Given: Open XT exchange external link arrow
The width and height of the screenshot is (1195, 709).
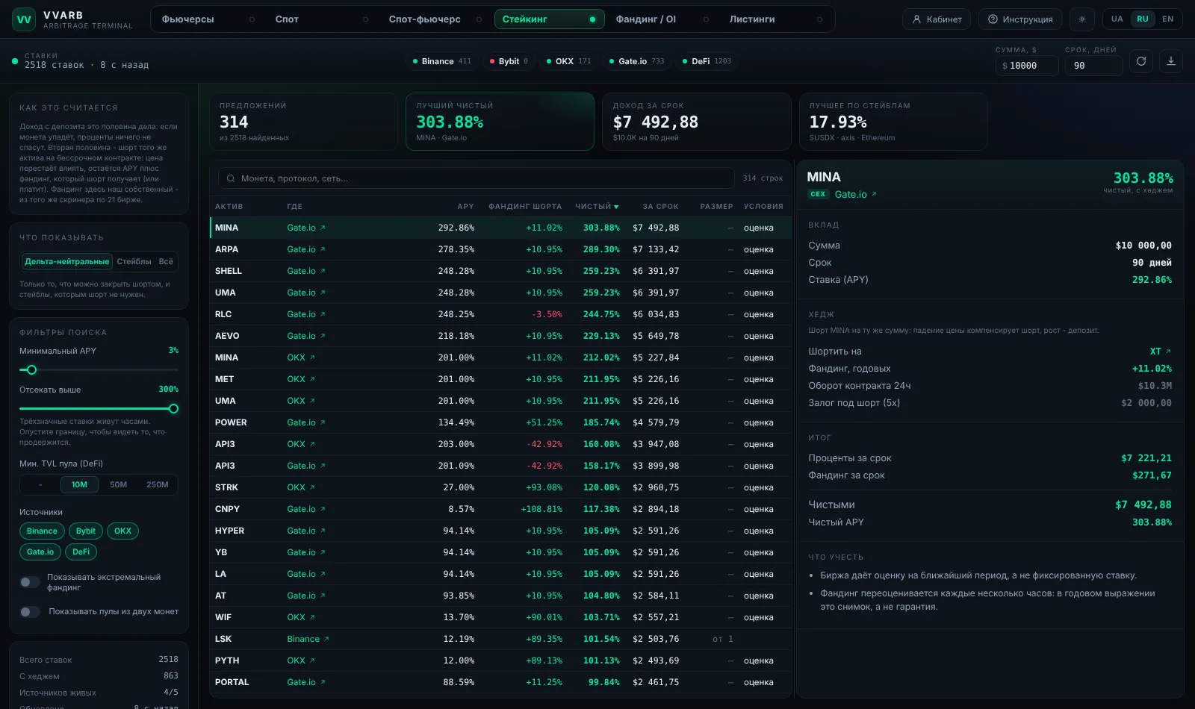Looking at the screenshot, I should click(x=1168, y=352).
